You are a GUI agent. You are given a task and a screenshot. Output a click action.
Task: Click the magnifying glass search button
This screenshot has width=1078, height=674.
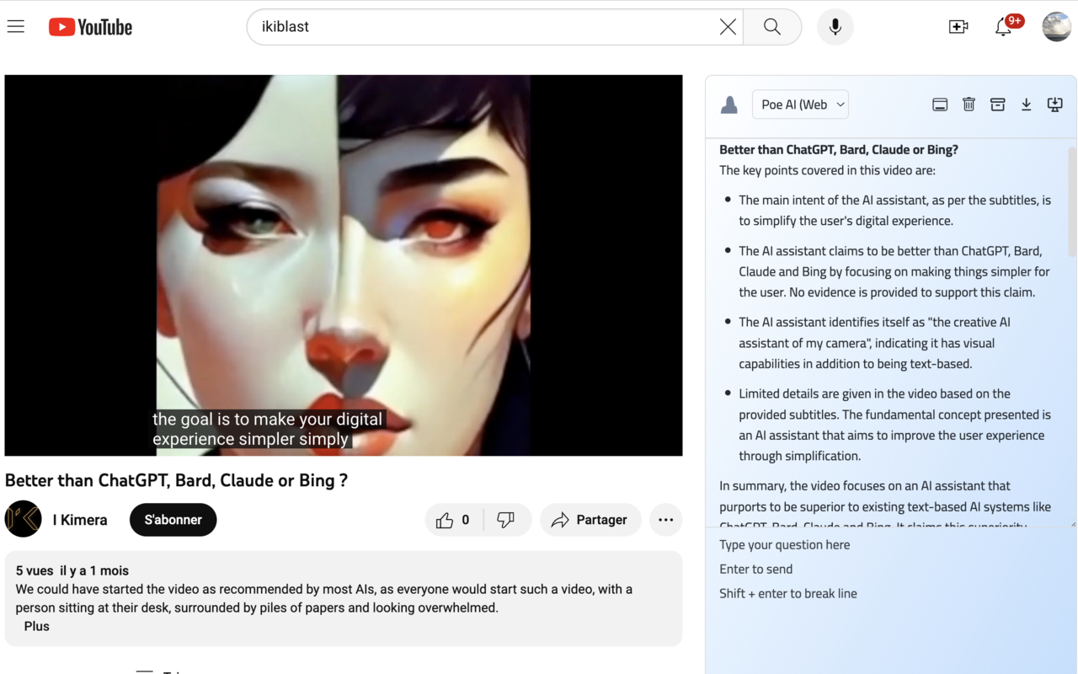(772, 27)
